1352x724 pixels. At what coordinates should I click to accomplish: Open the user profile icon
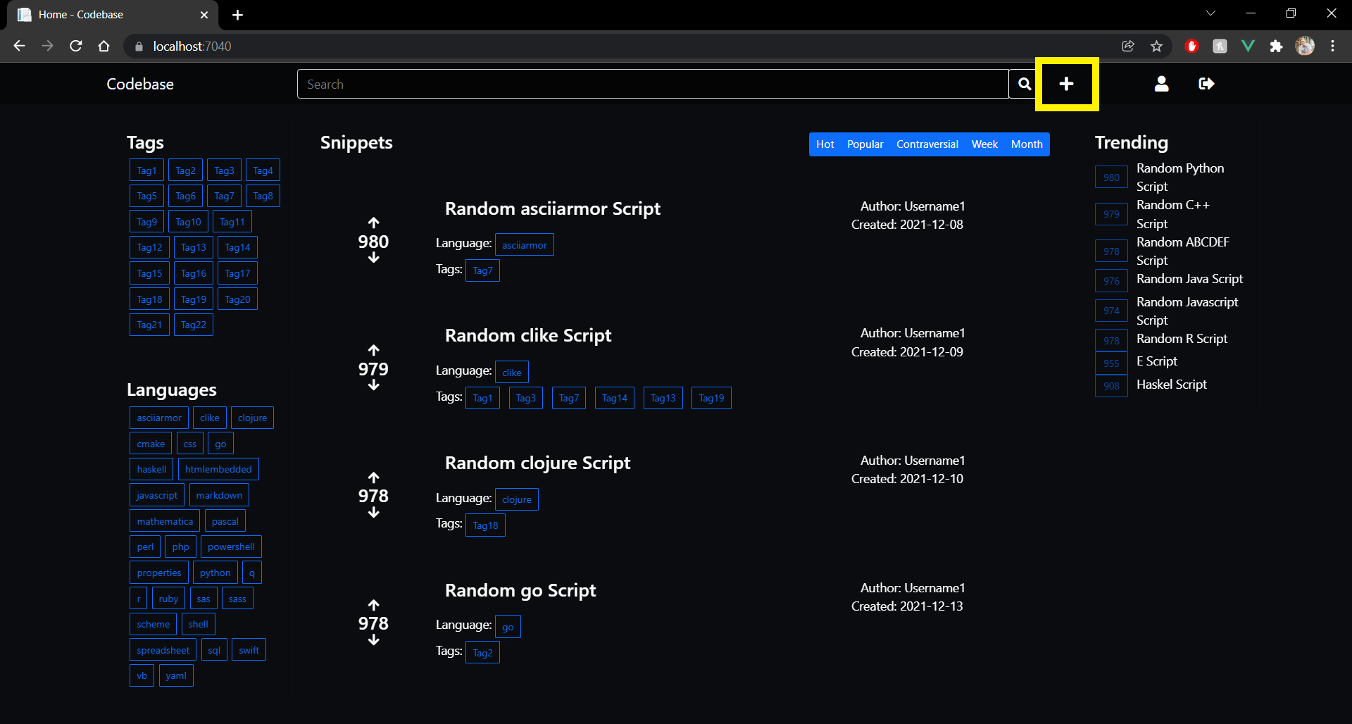(x=1161, y=84)
